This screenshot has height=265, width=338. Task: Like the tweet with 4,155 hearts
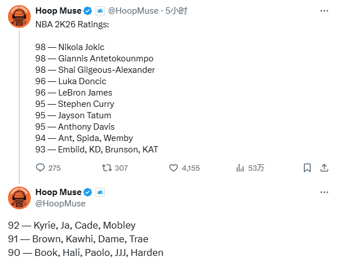pos(174,168)
